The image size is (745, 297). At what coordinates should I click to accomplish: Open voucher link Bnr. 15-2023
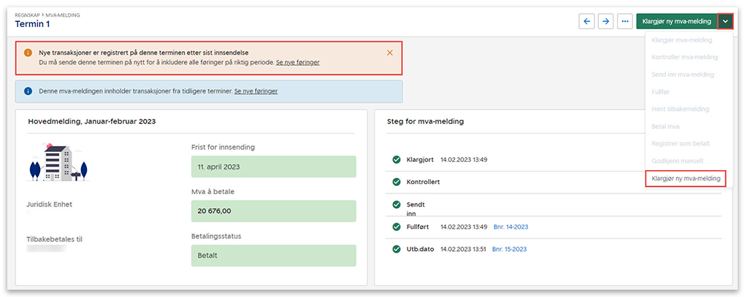pos(509,249)
